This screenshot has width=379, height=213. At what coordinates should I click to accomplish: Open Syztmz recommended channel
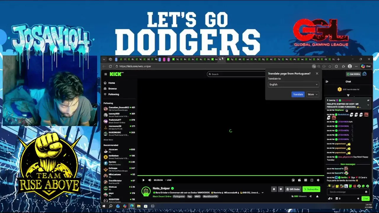click(x=119, y=163)
